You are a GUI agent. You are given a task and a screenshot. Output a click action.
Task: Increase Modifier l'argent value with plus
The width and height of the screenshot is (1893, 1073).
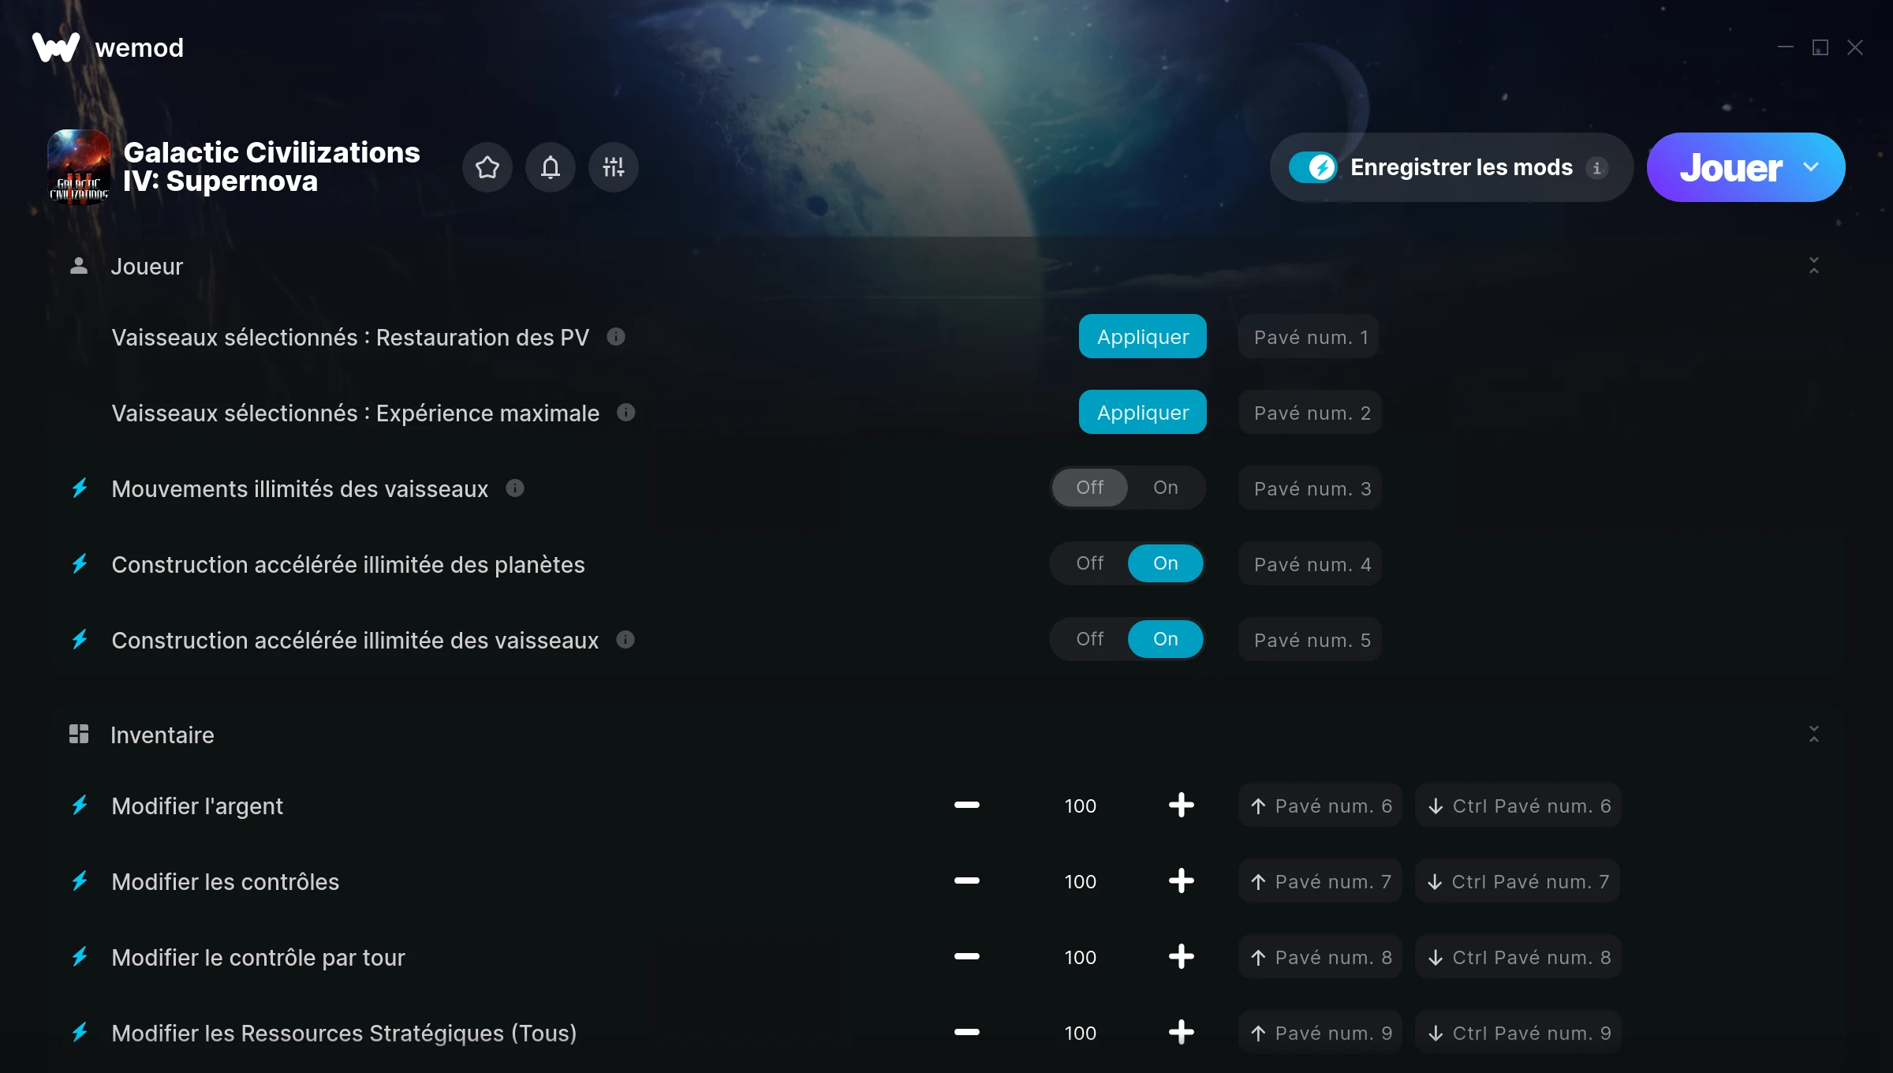tap(1182, 805)
